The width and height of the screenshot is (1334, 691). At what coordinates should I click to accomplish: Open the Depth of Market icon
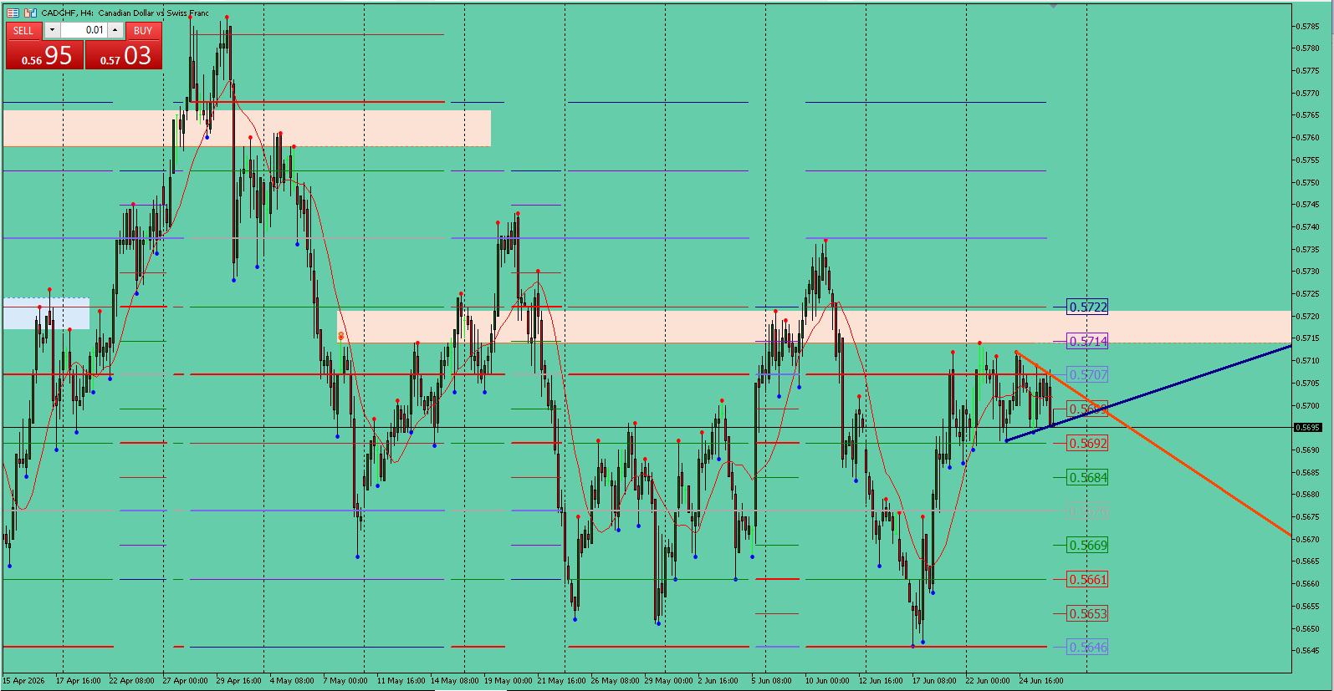tap(31, 13)
